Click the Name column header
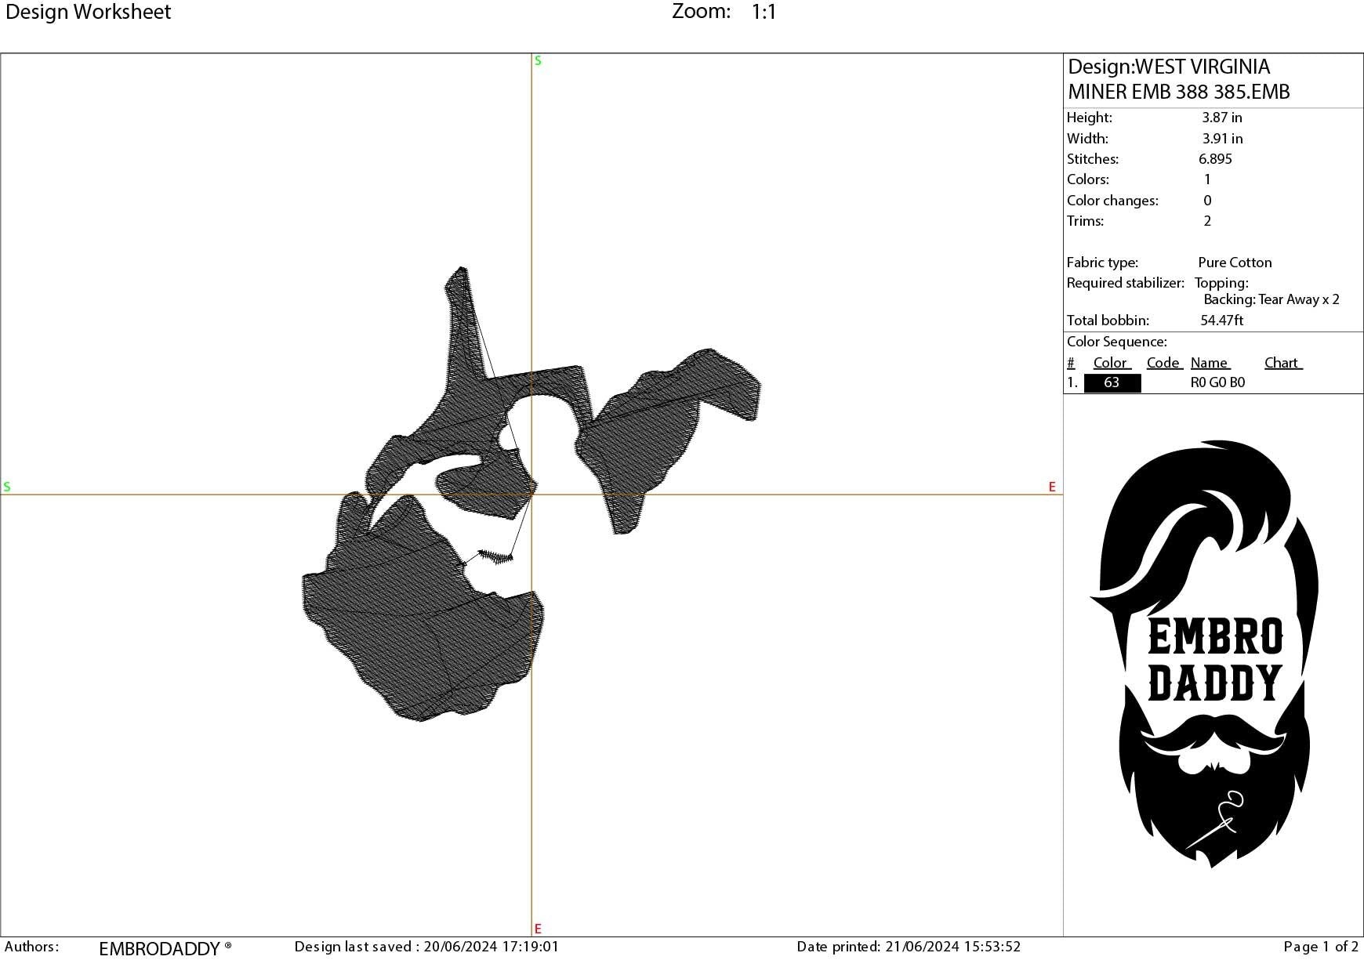The image size is (1364, 960). point(1210,363)
